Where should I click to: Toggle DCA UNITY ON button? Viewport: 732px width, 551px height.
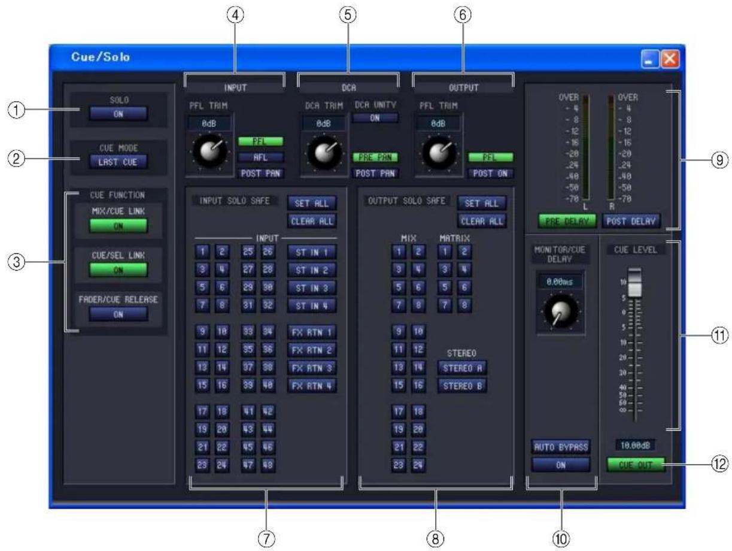375,117
